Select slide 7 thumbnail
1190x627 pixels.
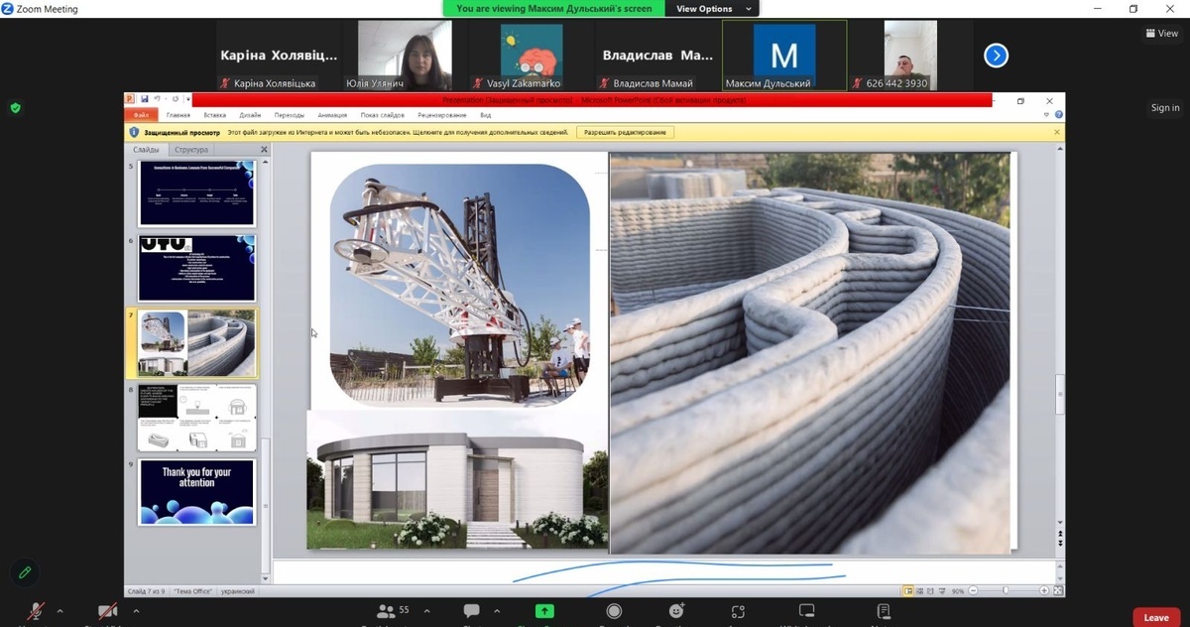pyautogui.click(x=196, y=343)
